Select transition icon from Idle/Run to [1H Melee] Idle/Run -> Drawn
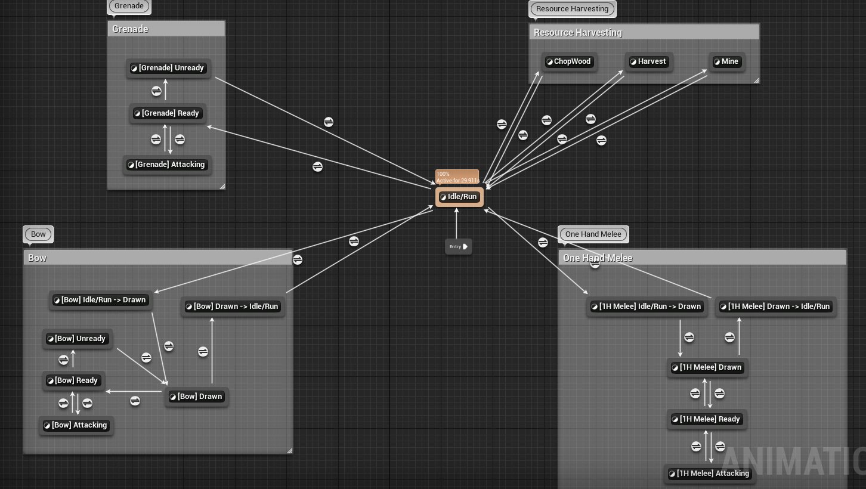 tap(543, 242)
